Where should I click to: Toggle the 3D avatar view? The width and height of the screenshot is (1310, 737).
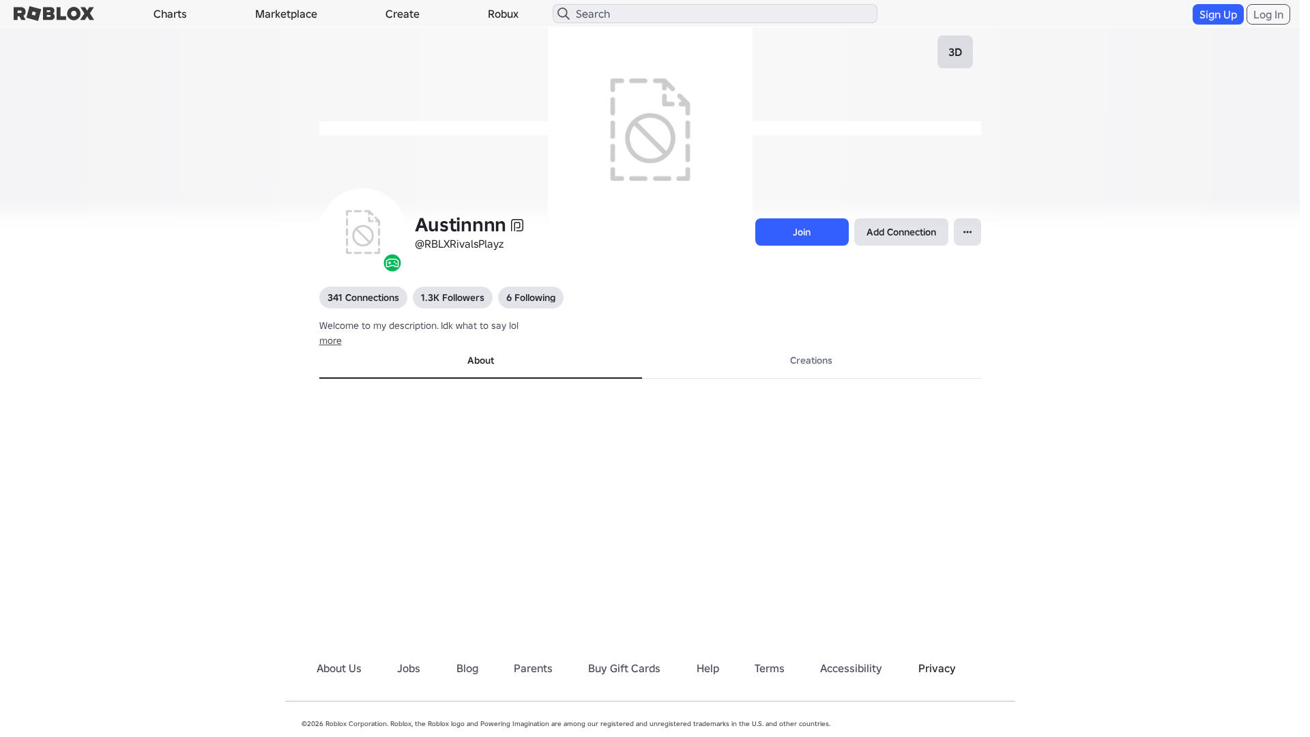point(955,52)
